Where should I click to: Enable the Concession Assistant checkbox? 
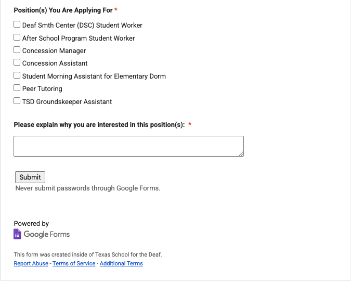17,62
